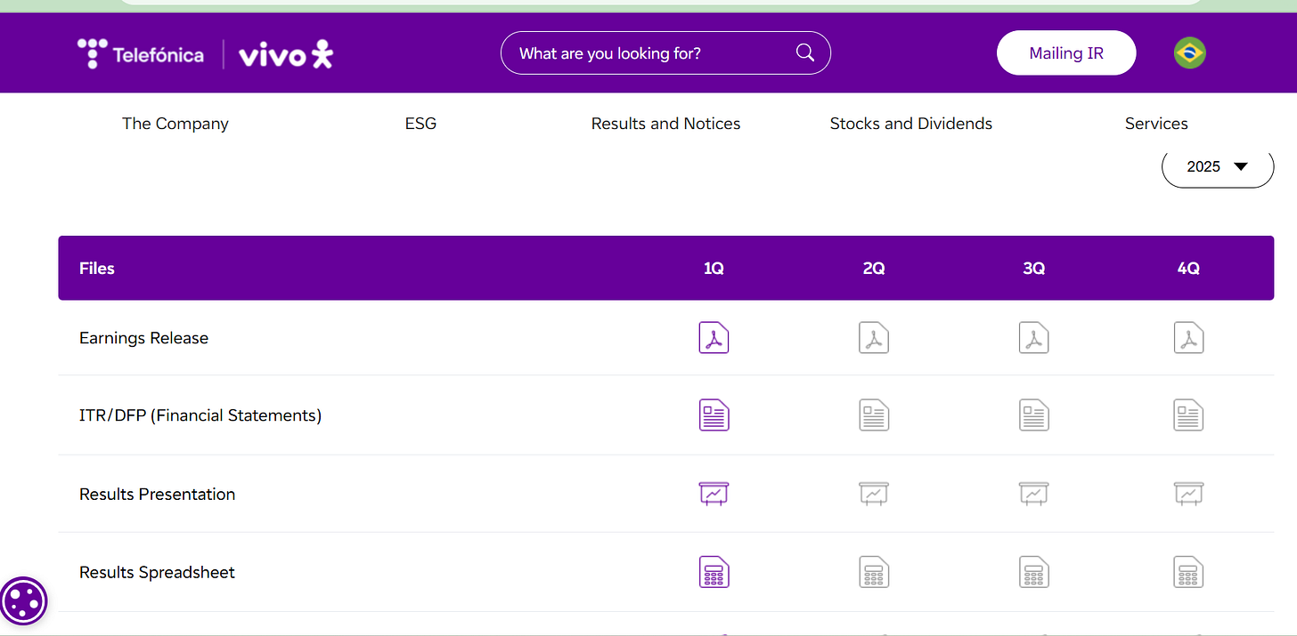Screen dimensions: 1297x636
Task: Download the 1Q Results Spreadsheet
Action: pos(714,572)
